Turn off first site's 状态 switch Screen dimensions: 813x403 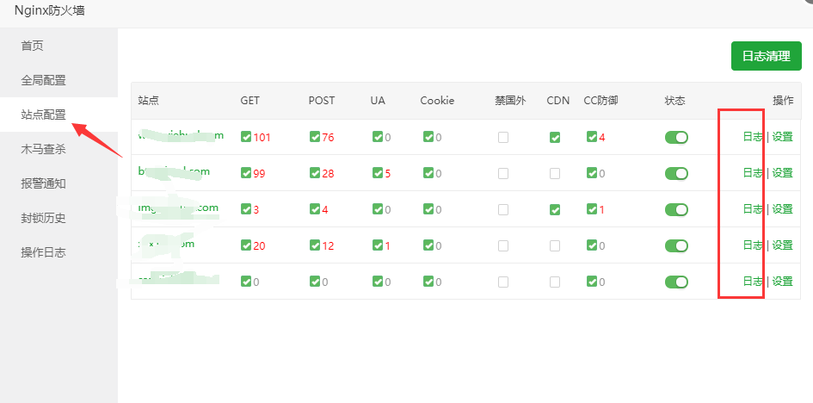pyautogui.click(x=676, y=138)
